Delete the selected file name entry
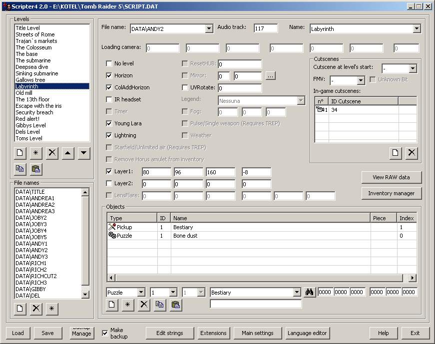The width and height of the screenshot is (435, 344). pyautogui.click(x=36, y=309)
